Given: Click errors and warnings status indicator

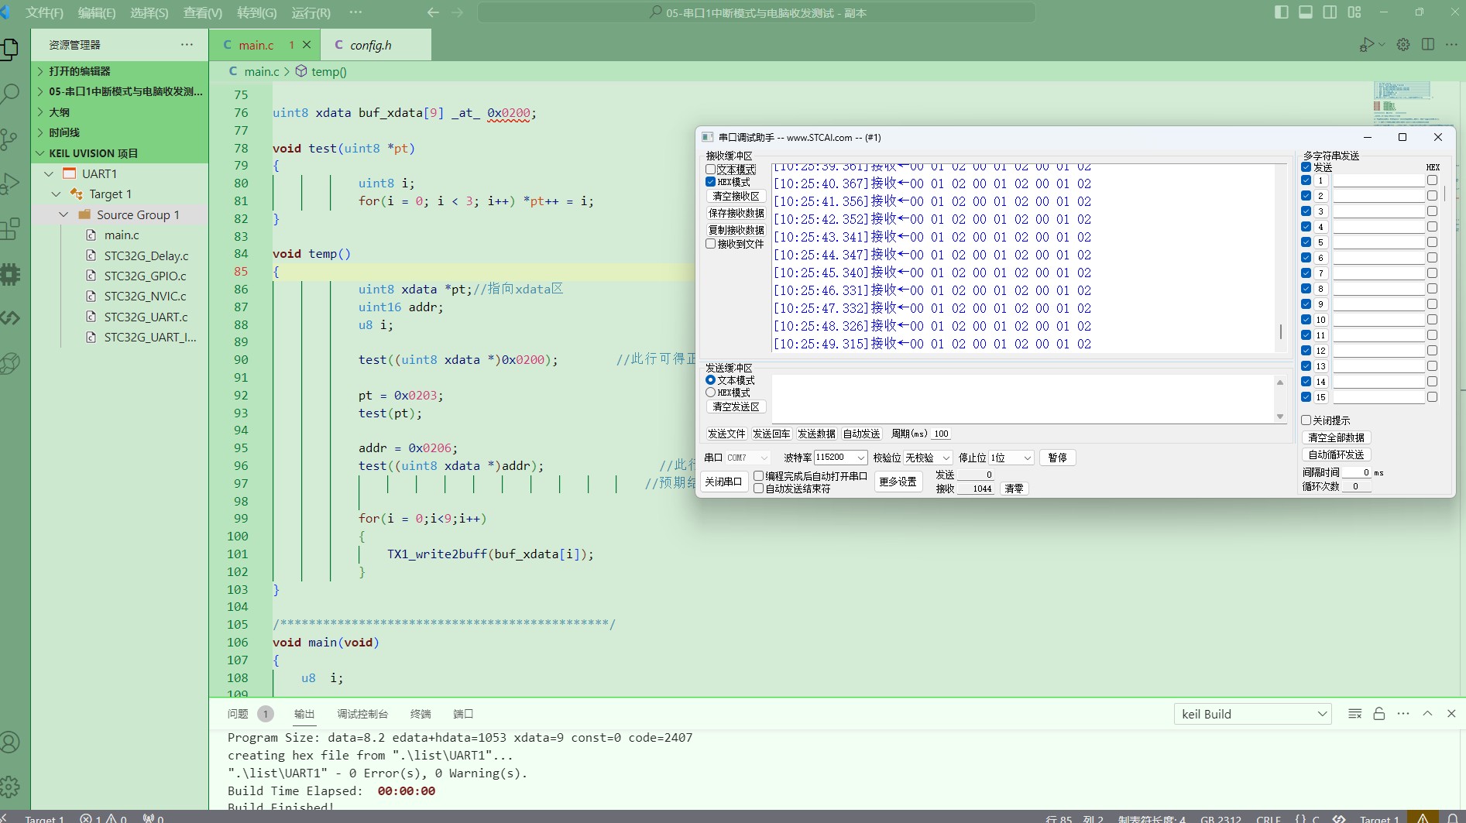Looking at the screenshot, I should (104, 818).
